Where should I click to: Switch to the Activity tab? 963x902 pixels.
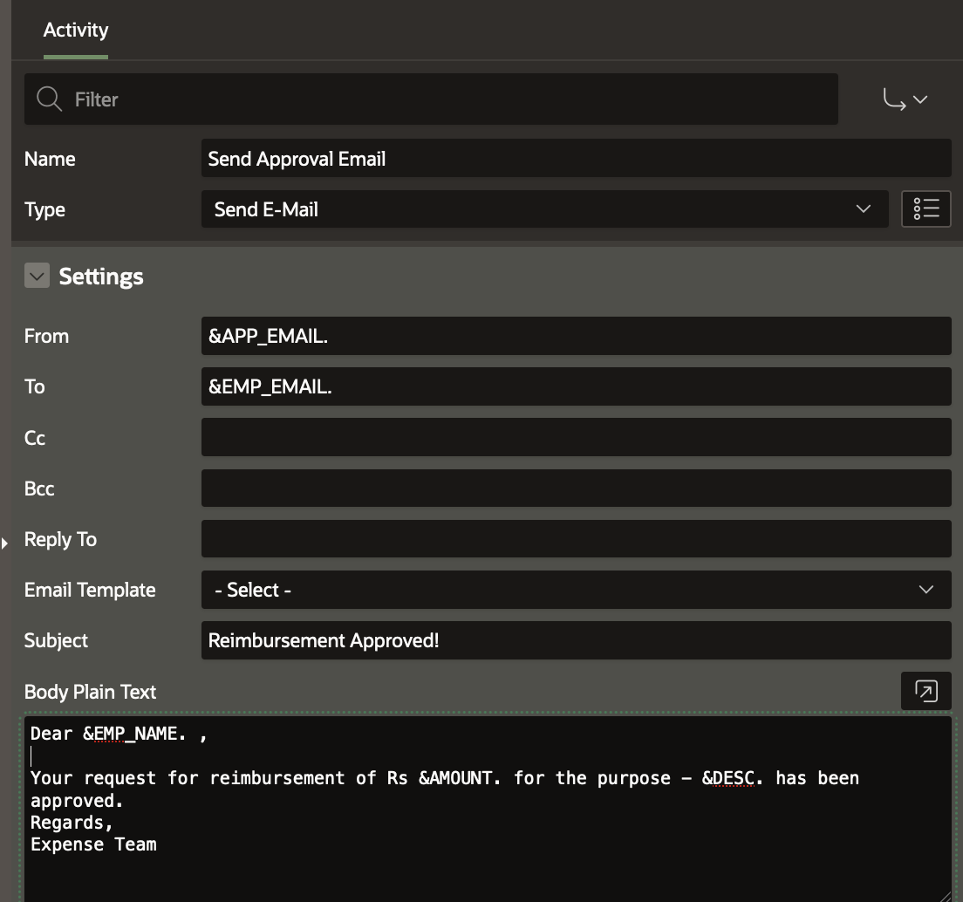pos(76,31)
